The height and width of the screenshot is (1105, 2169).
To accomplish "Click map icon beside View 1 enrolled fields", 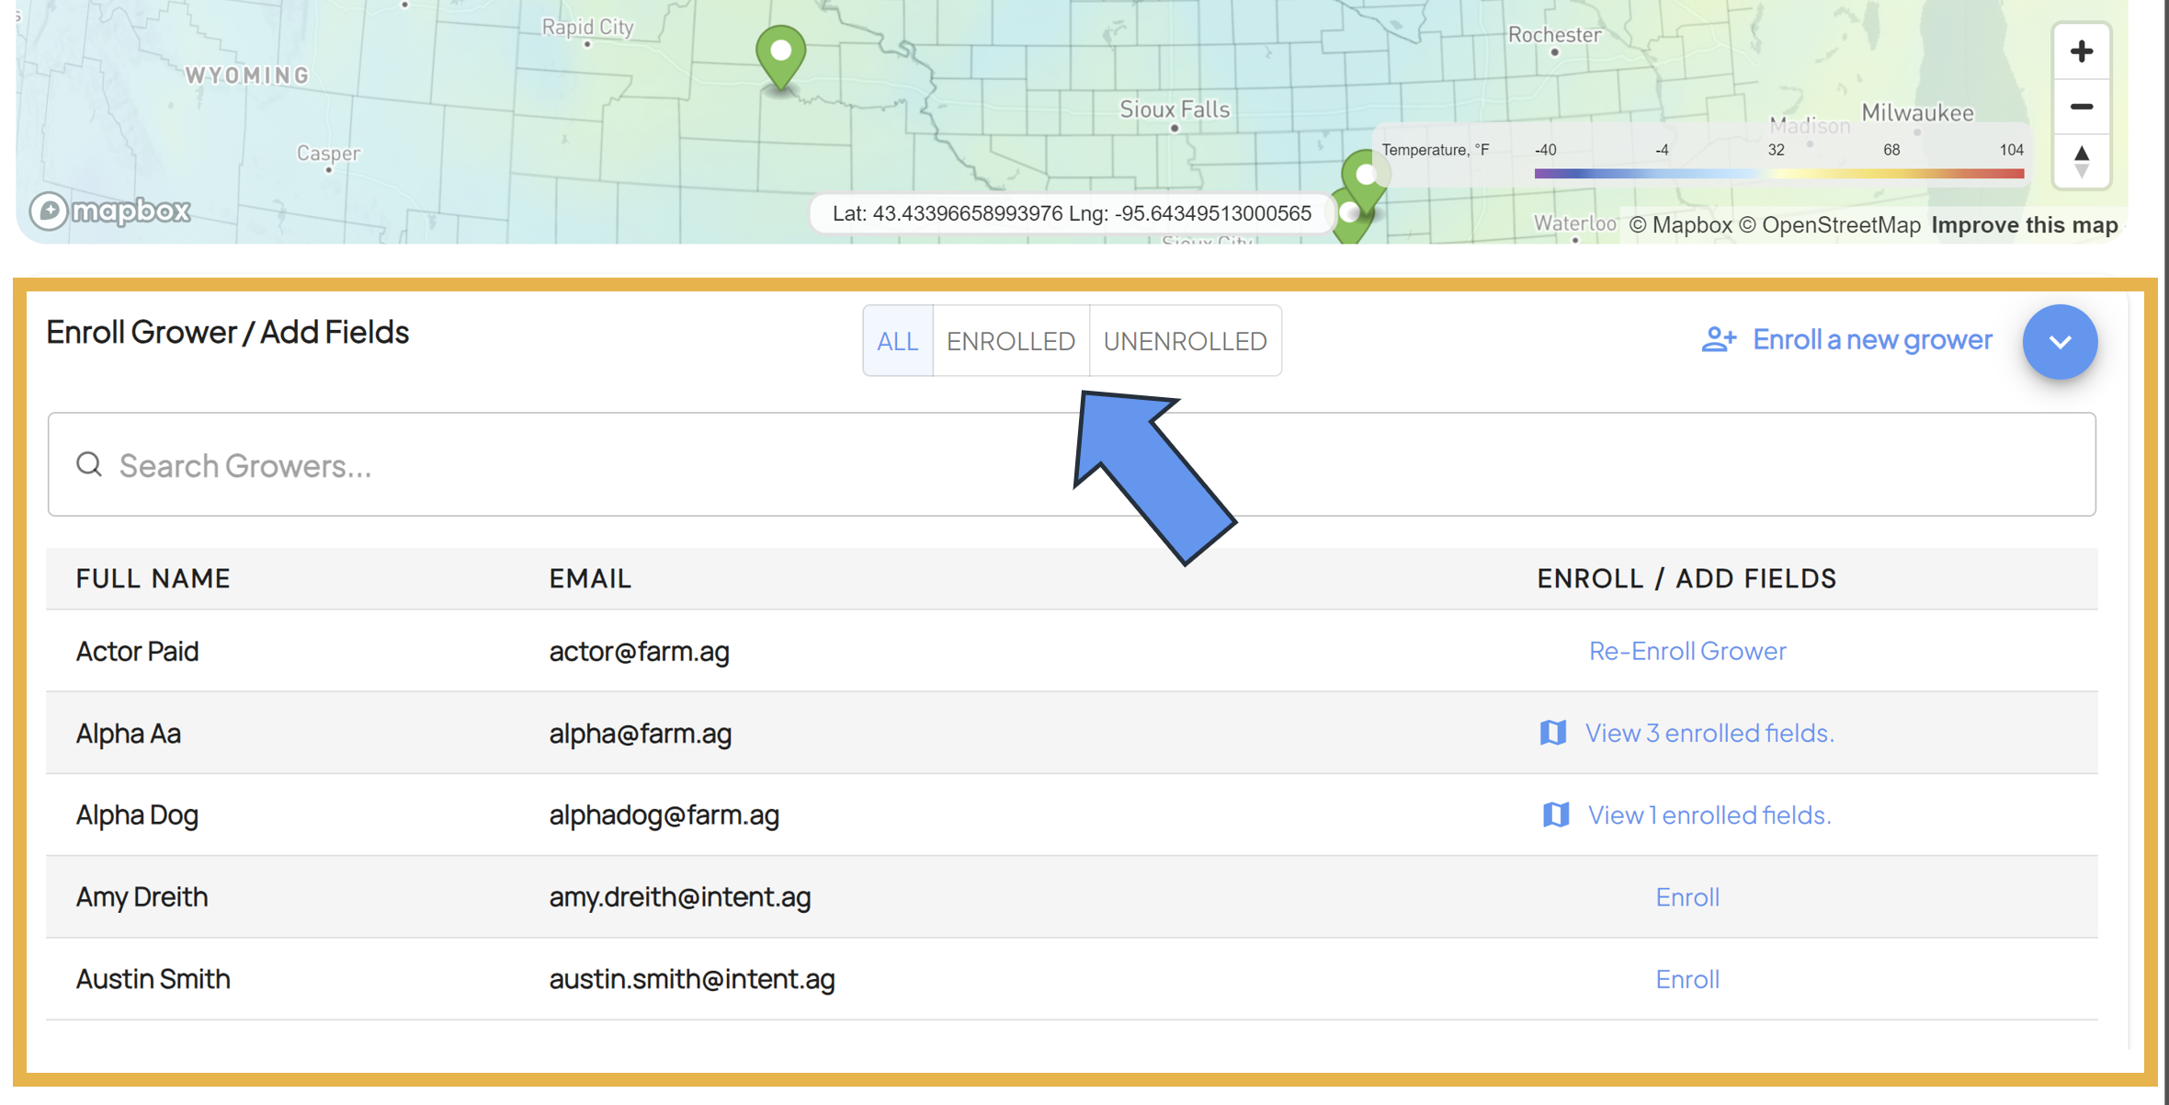I will tap(1555, 815).
